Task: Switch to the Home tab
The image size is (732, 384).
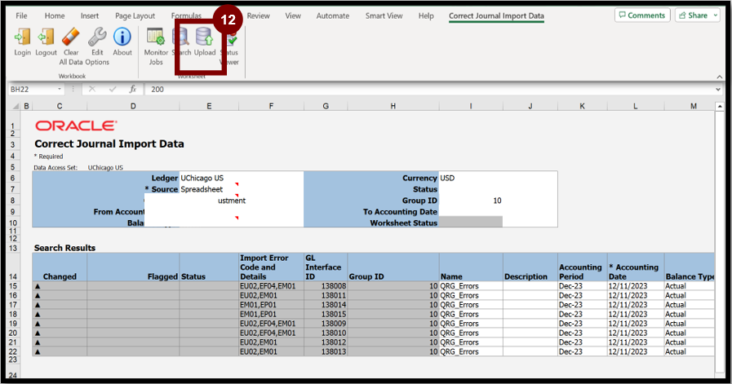Action: click(x=55, y=15)
